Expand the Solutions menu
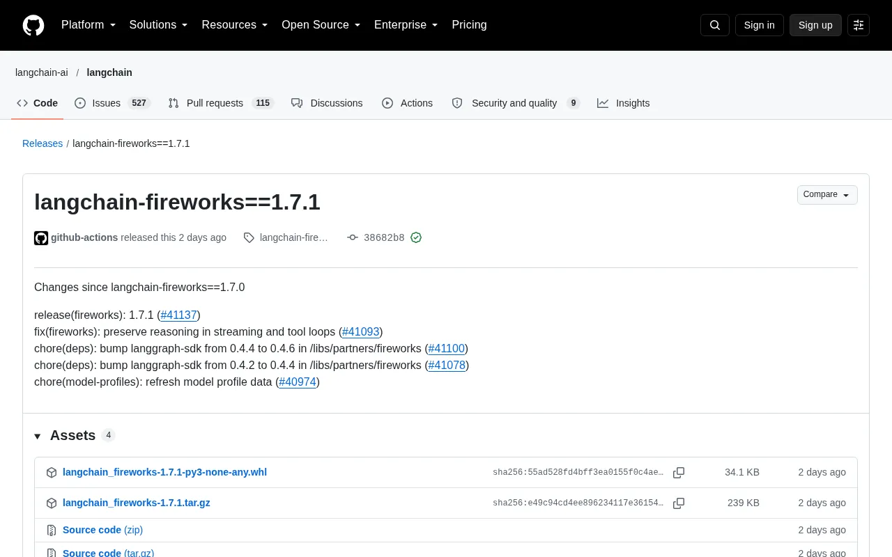The width and height of the screenshot is (892, 557). tap(159, 25)
